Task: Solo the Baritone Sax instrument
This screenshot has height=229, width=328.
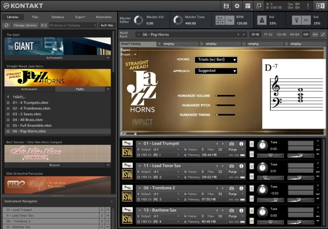Action: click(x=251, y=211)
